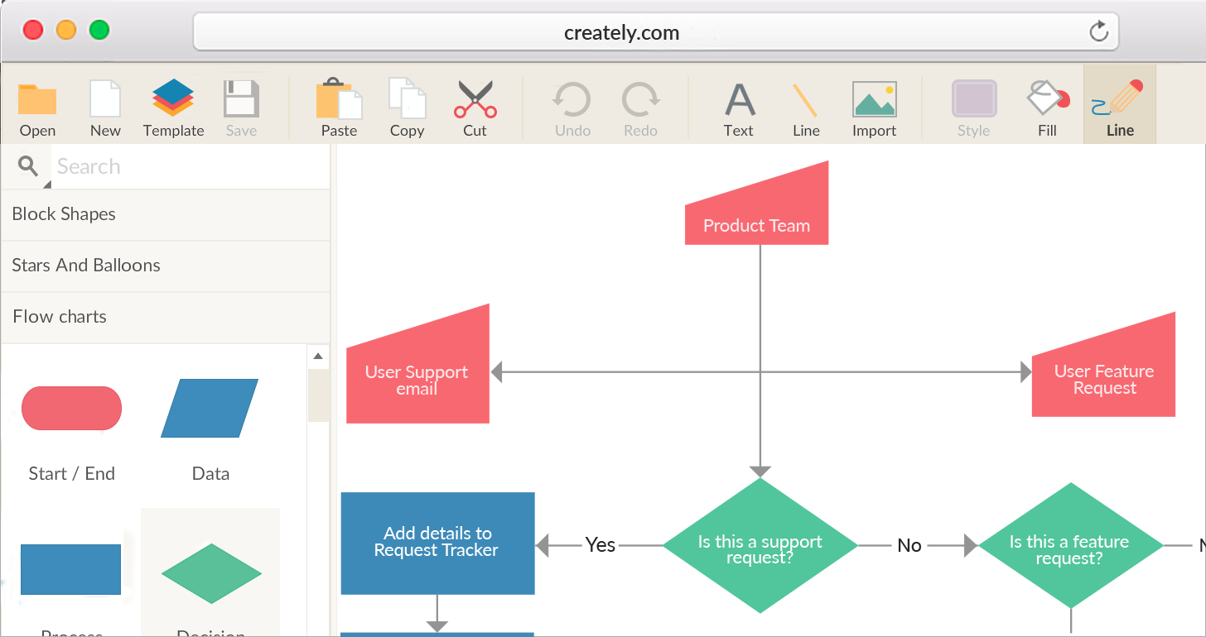
Task: Pick the yellow Line drawing tool
Action: pos(805,100)
